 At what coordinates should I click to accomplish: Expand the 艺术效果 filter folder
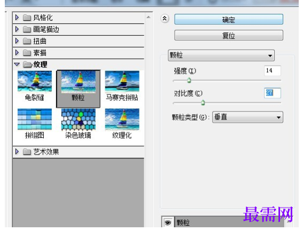[x=17, y=152]
